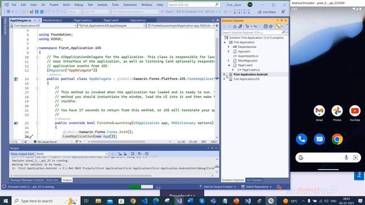Click the Undo toolbar icon
Image resolution: width=365 pixels, height=205 pixels.
point(49,11)
